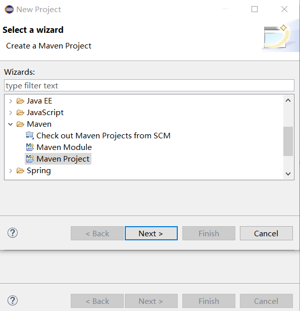The image size is (300, 311).
Task: Expand the JavaScript category
Action: point(11,113)
